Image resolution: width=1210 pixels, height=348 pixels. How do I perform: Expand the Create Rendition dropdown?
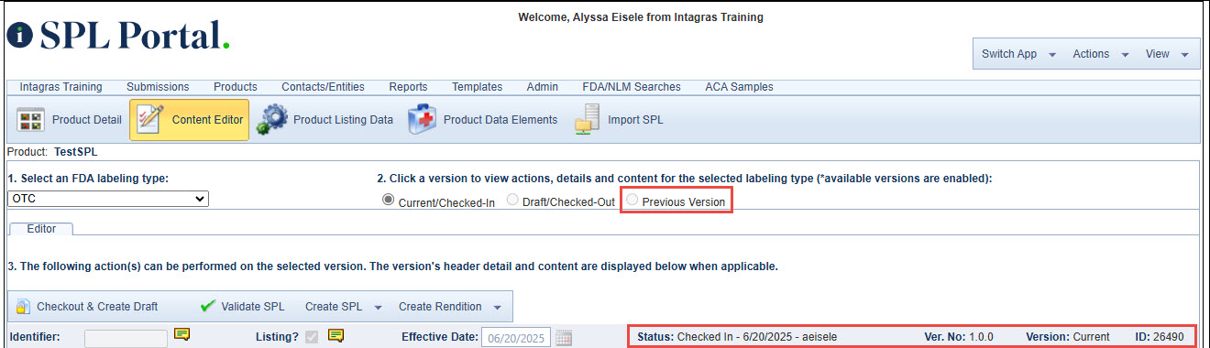click(450, 307)
